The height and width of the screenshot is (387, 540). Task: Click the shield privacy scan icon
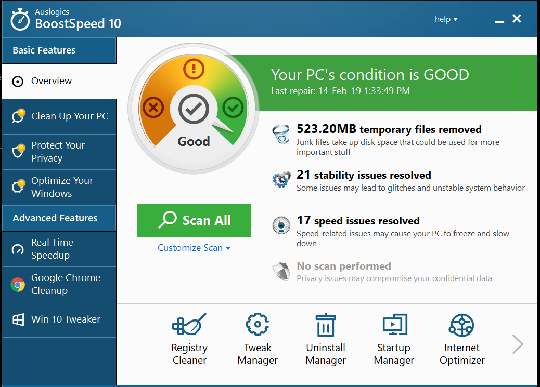point(281,271)
